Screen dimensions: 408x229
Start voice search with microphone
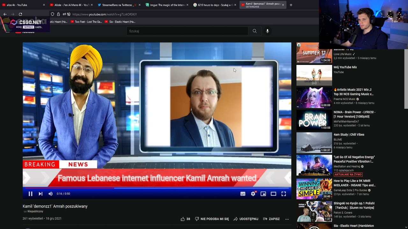tap(267, 31)
